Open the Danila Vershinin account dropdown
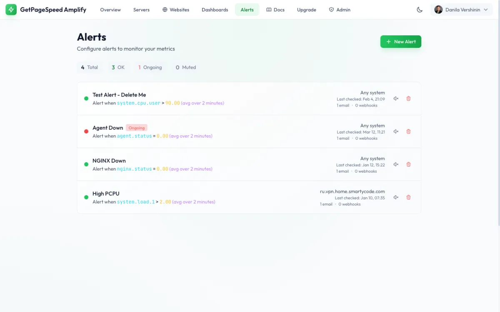Screen dimensions: 500x312 coord(461,9)
